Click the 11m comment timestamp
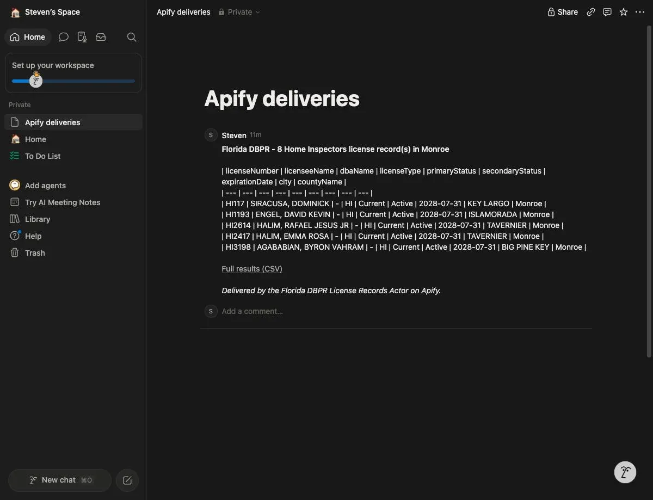The height and width of the screenshot is (500, 653). (256, 135)
